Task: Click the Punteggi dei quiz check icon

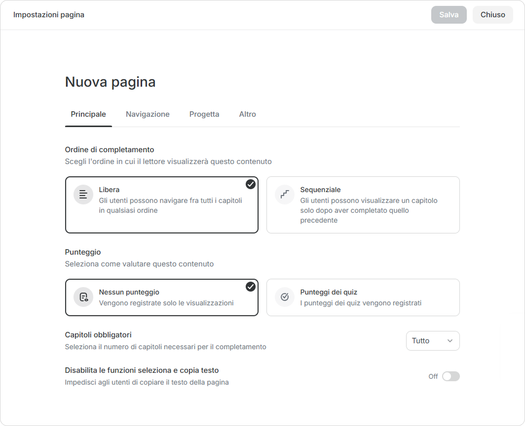Action: (x=285, y=297)
